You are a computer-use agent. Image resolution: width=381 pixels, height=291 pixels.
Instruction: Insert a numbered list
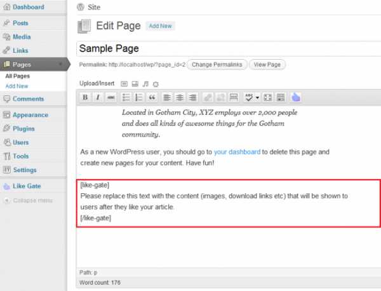click(x=138, y=97)
